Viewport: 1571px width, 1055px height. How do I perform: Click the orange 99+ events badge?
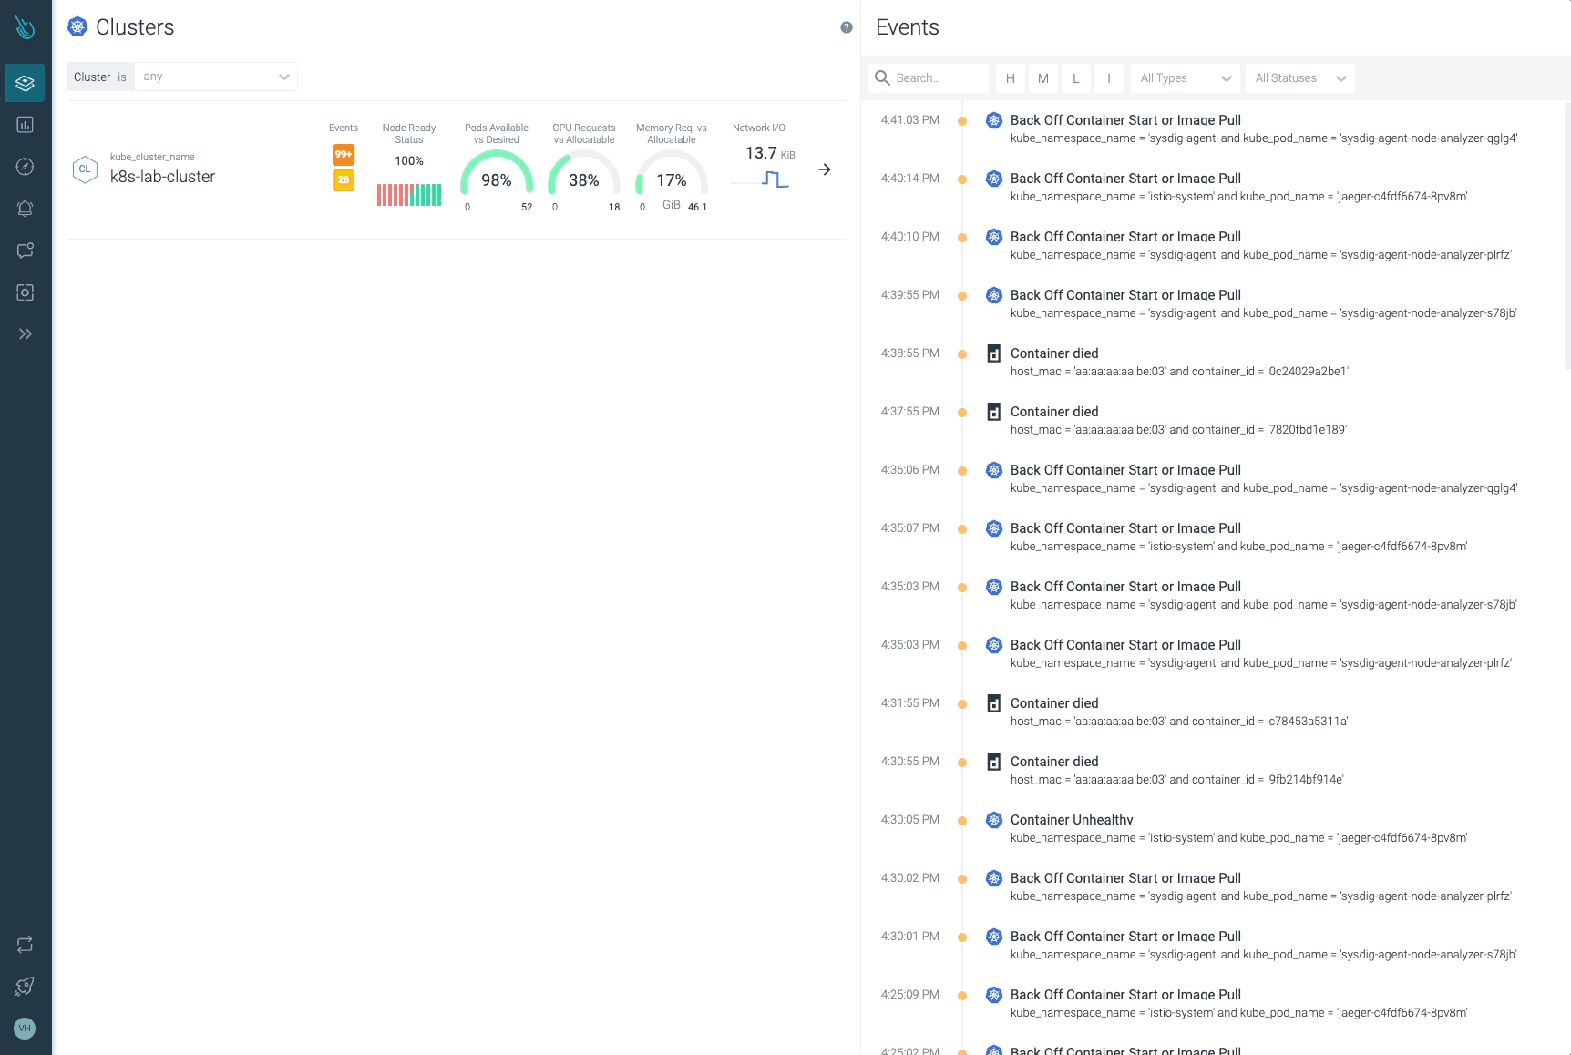coord(344,154)
